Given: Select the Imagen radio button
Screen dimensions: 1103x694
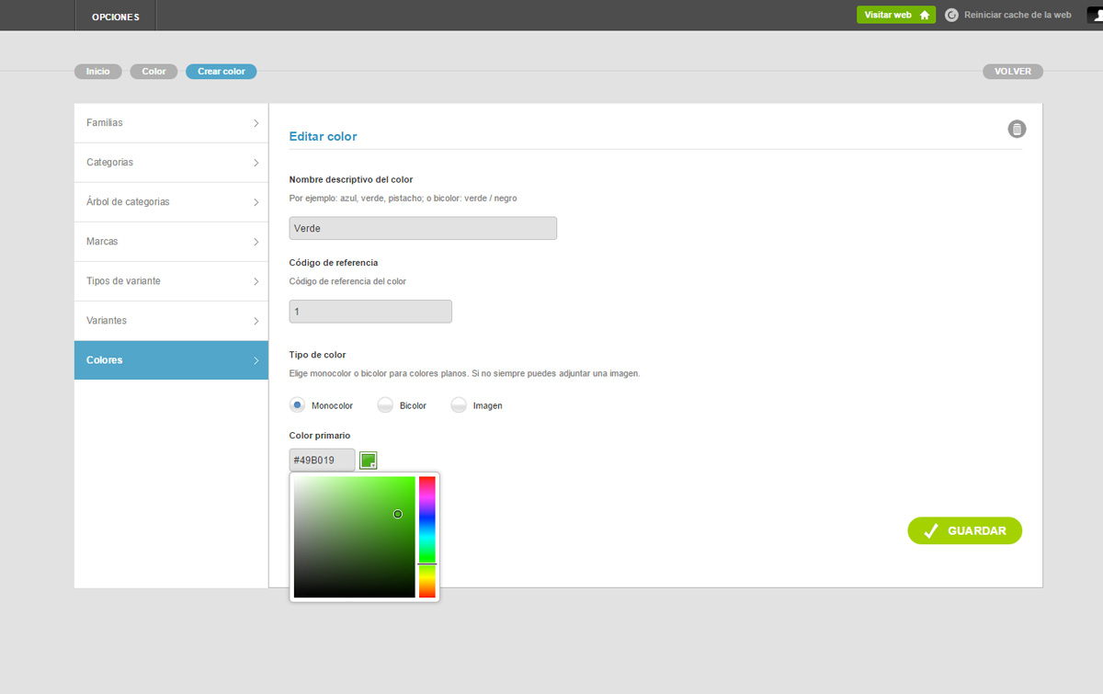Looking at the screenshot, I should point(459,404).
